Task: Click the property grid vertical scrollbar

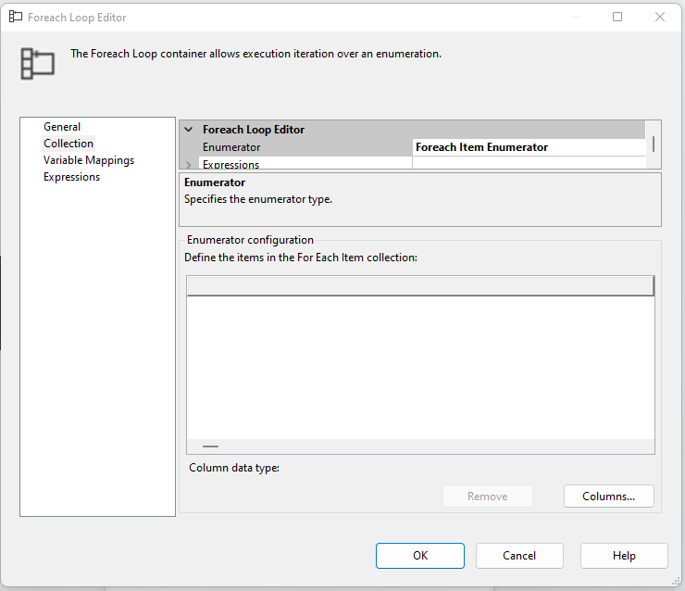Action: tap(654, 145)
